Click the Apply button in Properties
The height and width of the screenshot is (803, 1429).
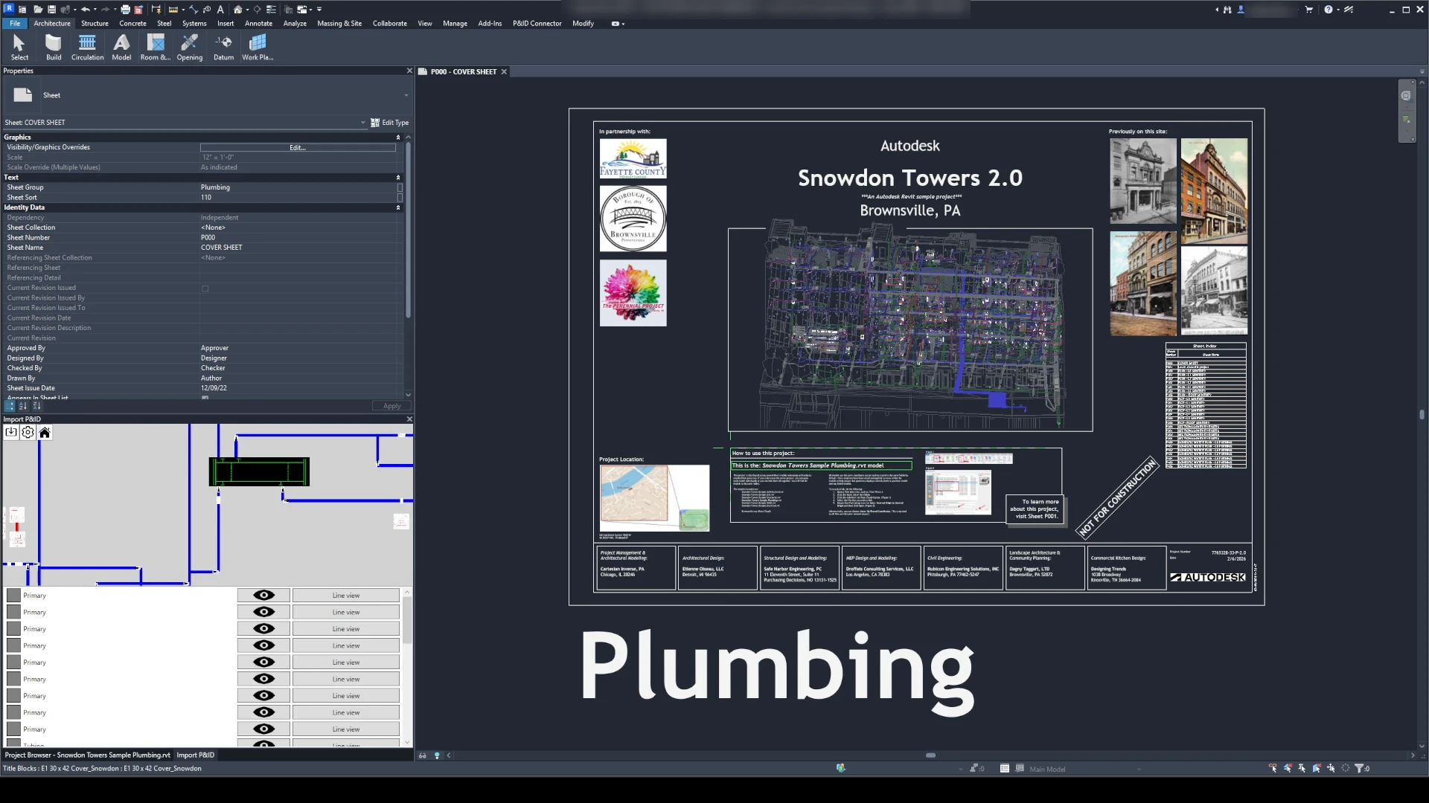click(x=391, y=406)
